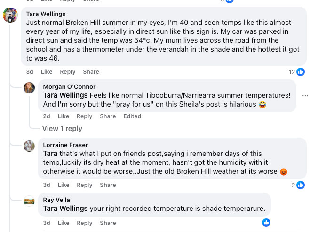This screenshot has height=232, width=318.
Task: Share Tara Wellings' comment
Action: tap(91, 72)
